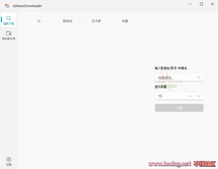Minimize the AZMusicDownloader window
The height and width of the screenshot is (169, 218).
[x=190, y=4]
